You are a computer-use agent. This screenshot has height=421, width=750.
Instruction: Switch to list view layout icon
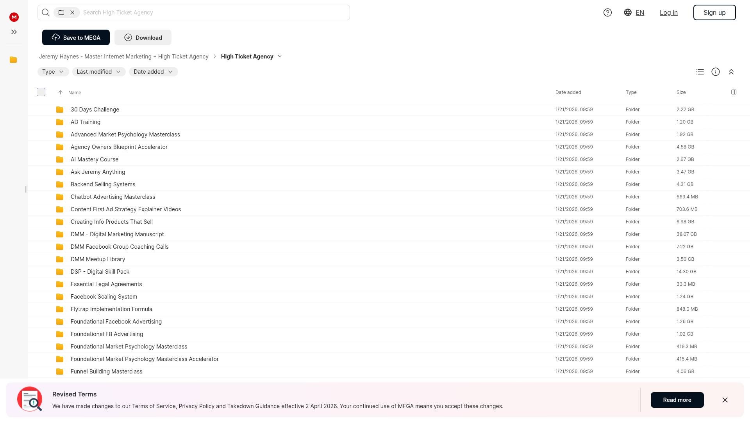(x=700, y=72)
